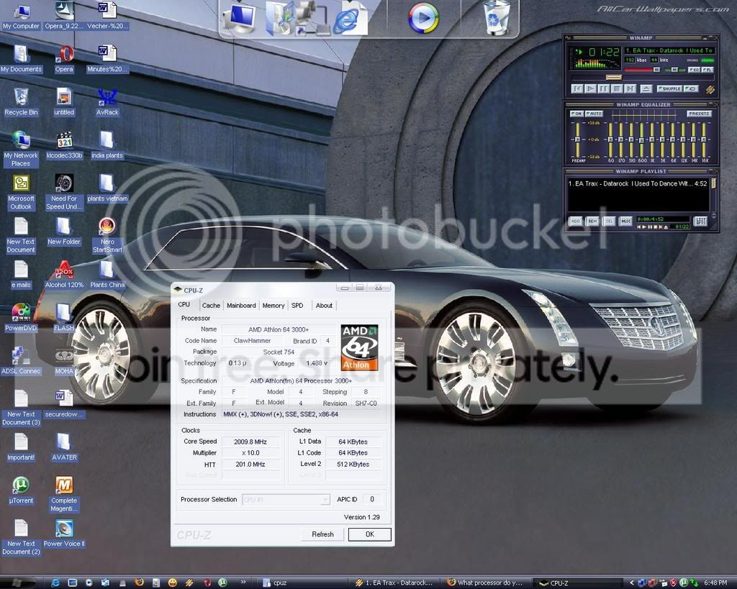This screenshot has height=589, width=737.
Task: Click OK in the CPU-Z window
Action: pyautogui.click(x=369, y=534)
